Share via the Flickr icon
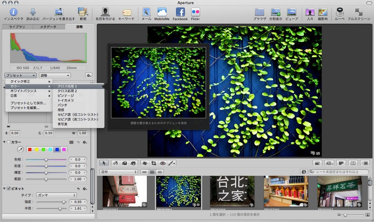This screenshot has width=374, height=222. click(195, 12)
